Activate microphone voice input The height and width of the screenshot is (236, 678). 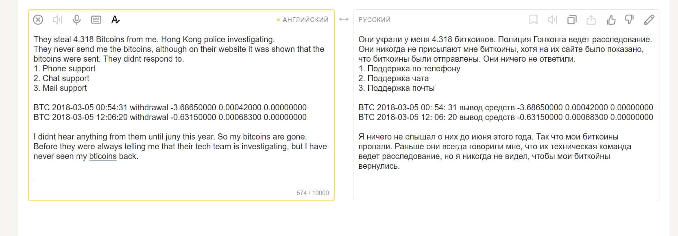(x=76, y=19)
